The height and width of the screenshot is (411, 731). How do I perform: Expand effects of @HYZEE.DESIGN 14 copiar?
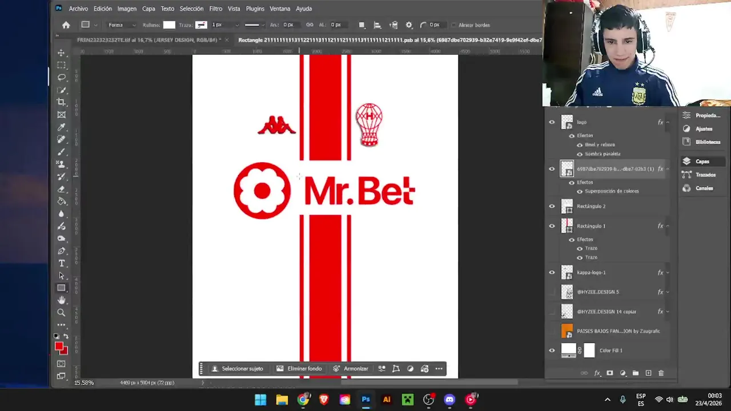click(x=668, y=312)
